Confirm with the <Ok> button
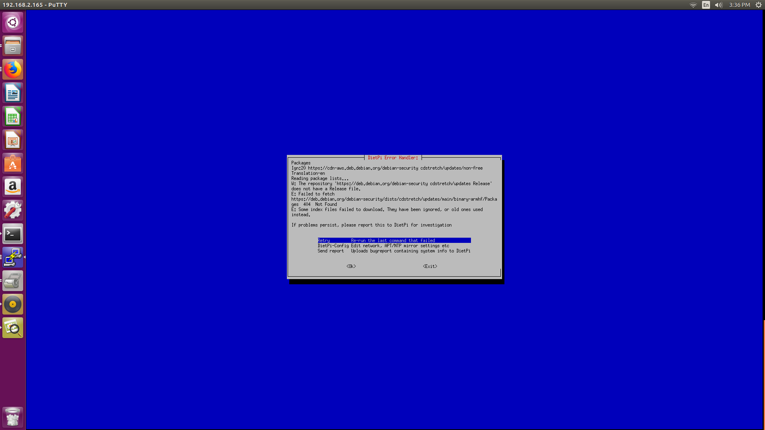The height and width of the screenshot is (430, 765). 351,266
